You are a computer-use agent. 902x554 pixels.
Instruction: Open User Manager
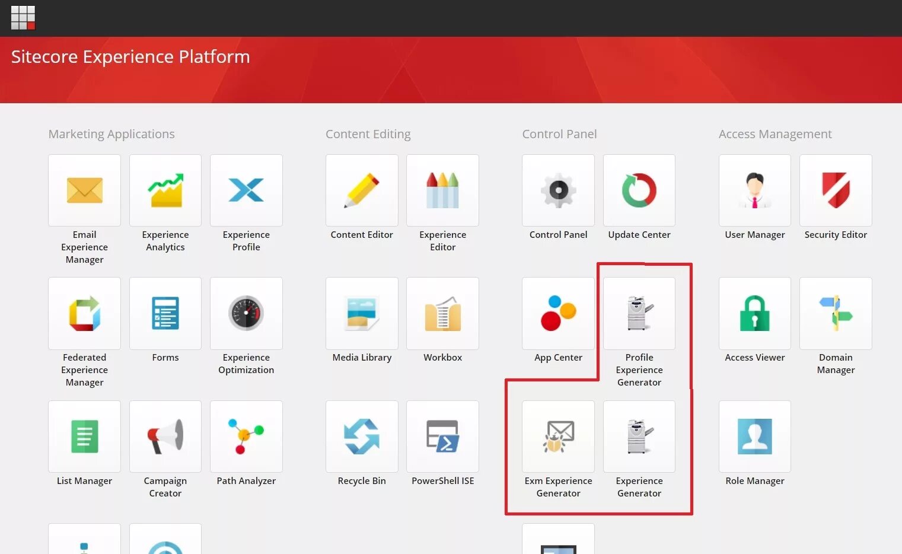tap(755, 190)
